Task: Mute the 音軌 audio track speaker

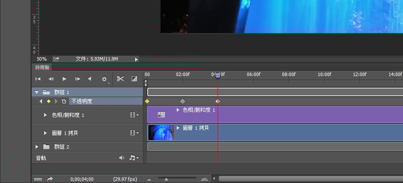Action: 121,158
